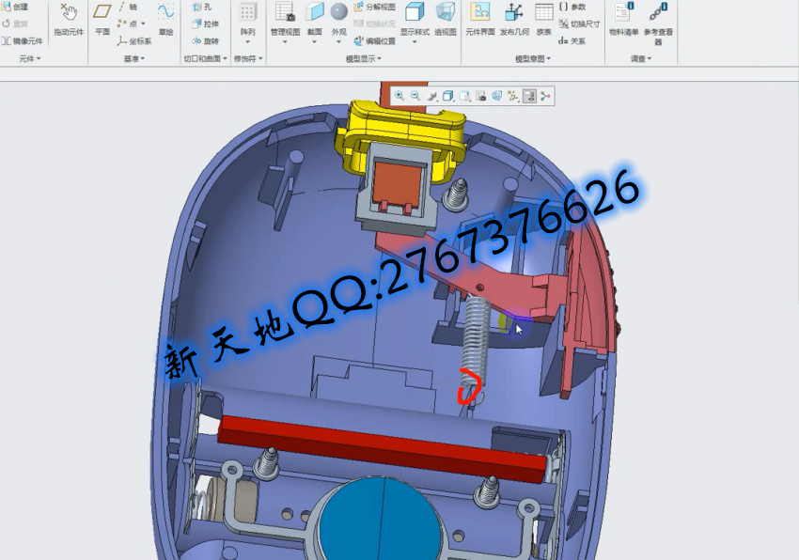Viewport: 799px width, 560px height.
Task: Expand the 基准 datum group menu
Action: click(x=134, y=59)
